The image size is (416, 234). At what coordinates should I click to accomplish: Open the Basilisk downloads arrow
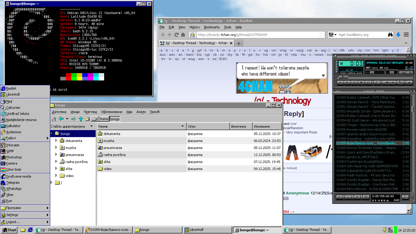pos(398,35)
